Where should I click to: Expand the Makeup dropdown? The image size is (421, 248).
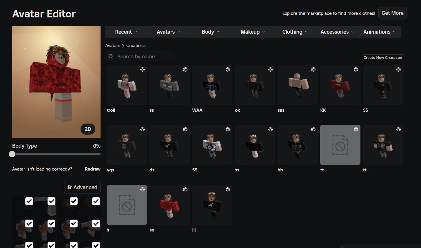[253, 32]
